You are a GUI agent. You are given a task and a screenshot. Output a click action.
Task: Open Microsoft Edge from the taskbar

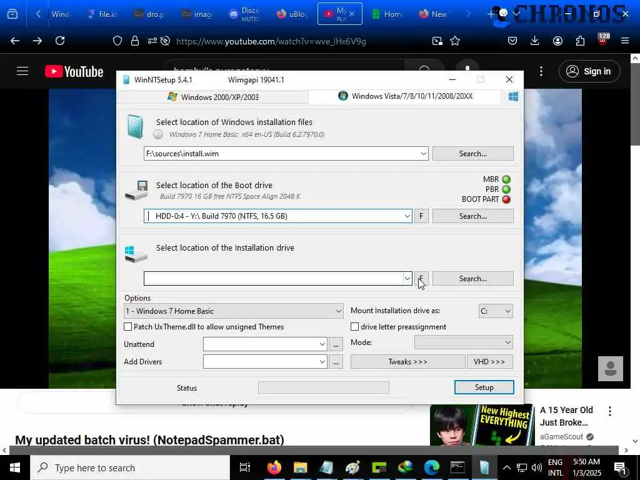click(432, 467)
